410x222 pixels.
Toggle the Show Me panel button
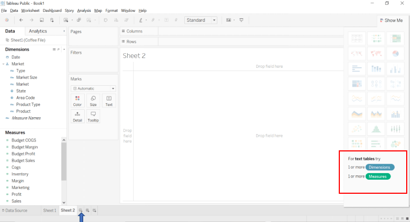coord(392,20)
